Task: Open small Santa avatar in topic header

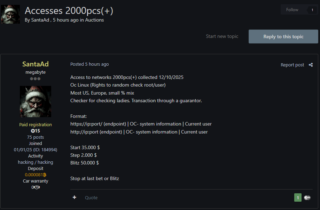Action: pos(10,14)
